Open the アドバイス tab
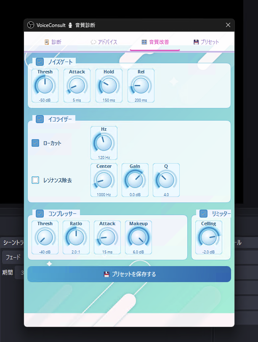 click(x=104, y=42)
